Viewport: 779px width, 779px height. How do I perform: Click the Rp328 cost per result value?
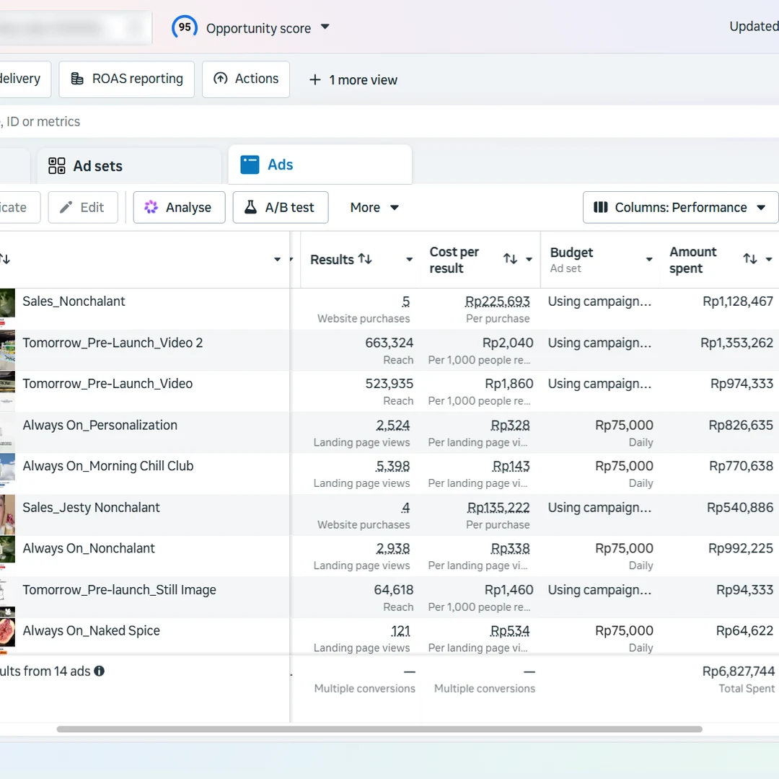coord(510,426)
